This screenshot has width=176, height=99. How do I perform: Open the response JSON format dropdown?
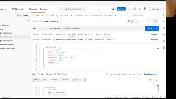pyautogui.click(x=77, y=80)
